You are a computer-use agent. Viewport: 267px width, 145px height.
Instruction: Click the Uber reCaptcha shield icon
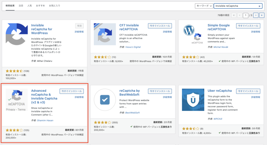pos(193,100)
